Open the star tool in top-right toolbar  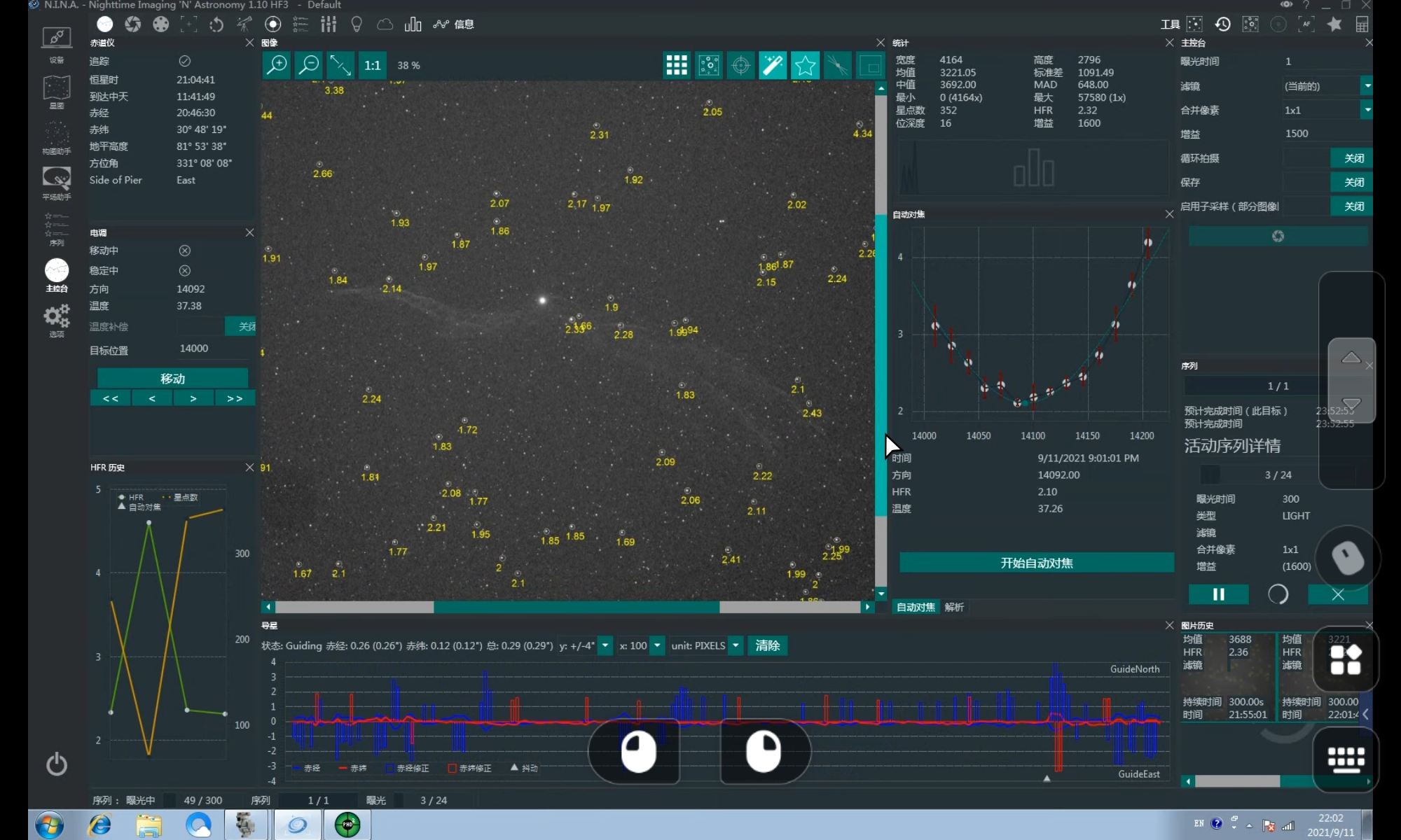pyautogui.click(x=1334, y=24)
